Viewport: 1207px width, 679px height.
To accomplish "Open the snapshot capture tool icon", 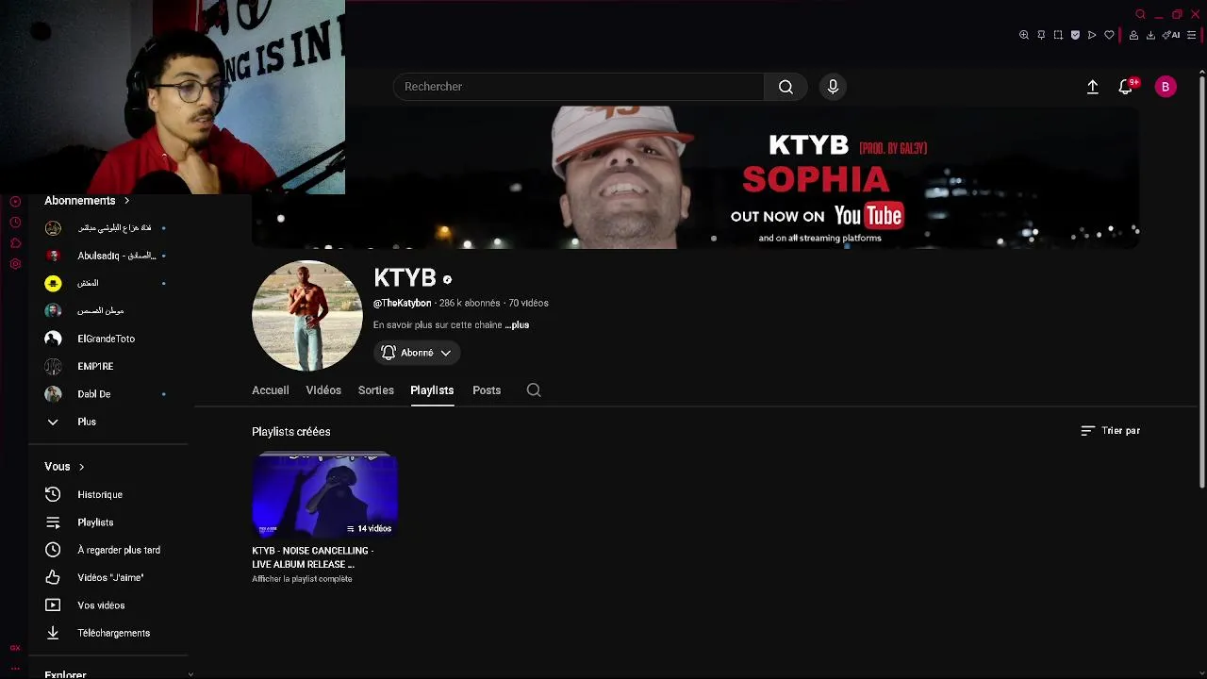I will pos(1058,35).
